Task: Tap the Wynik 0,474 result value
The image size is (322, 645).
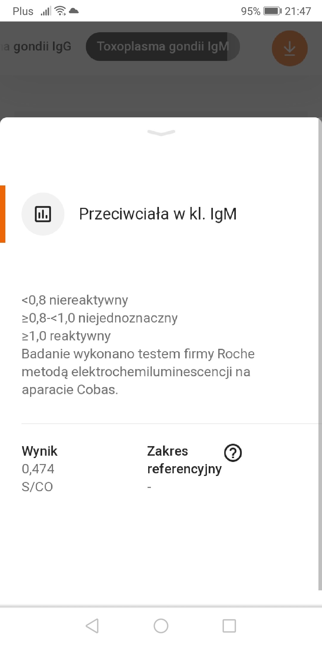Action: (x=38, y=469)
